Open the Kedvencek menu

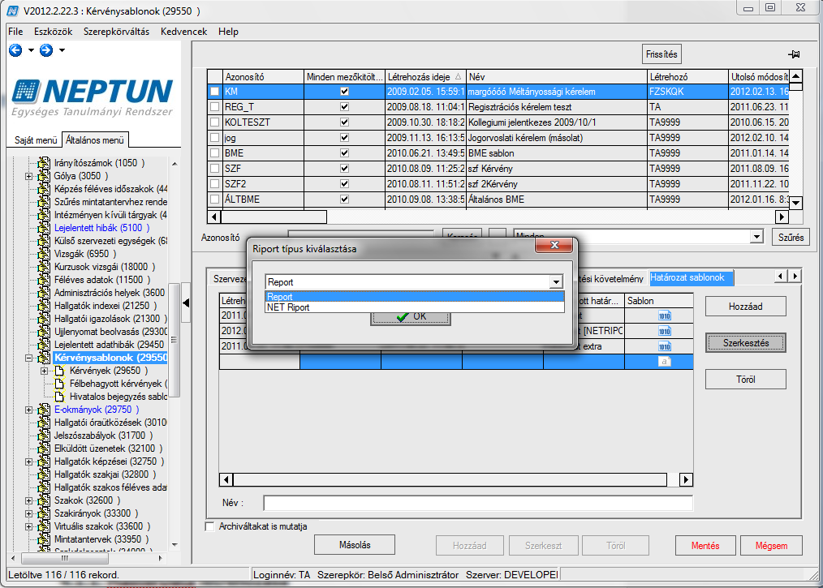[x=183, y=32]
